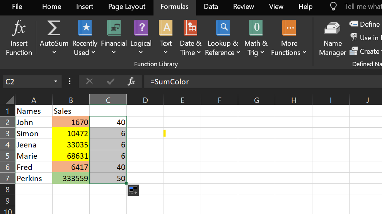Switch to the View tab
Screen dimensions: 382x214
click(276, 7)
